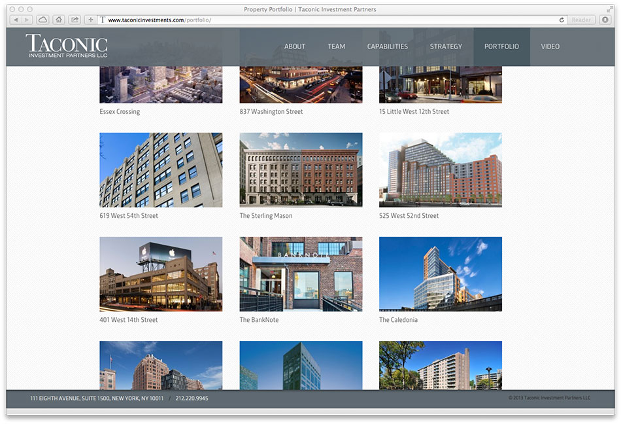
Task: Activate the Reader view button
Action: [580, 20]
